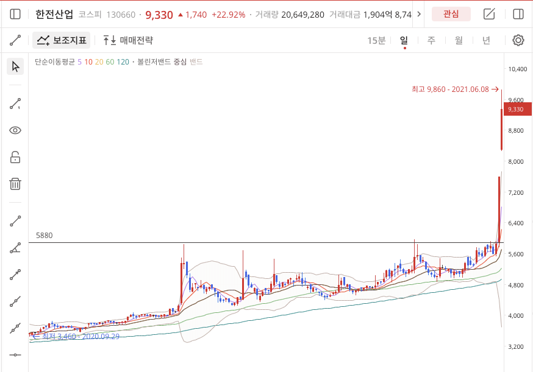The image size is (533, 372).
Task: Select the 60-period moving average label
Action: coord(110,61)
